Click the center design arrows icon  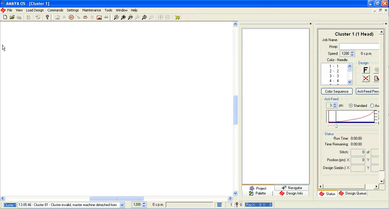[x=365, y=79]
